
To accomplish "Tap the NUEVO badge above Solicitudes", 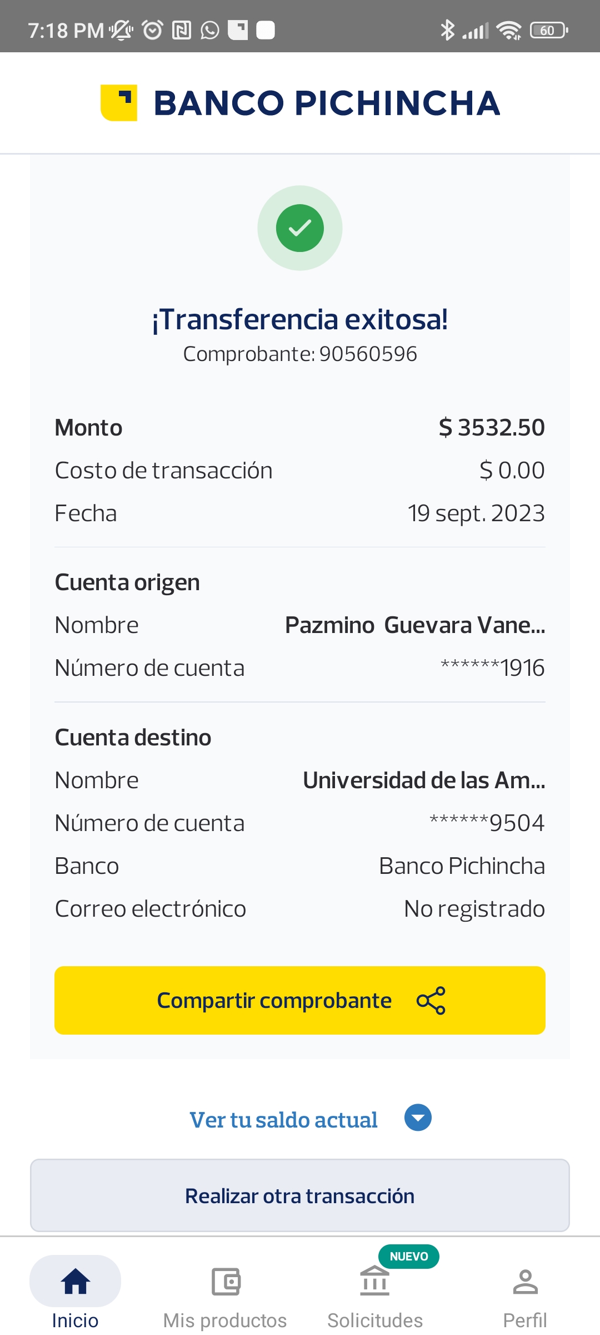I will tap(409, 1257).
